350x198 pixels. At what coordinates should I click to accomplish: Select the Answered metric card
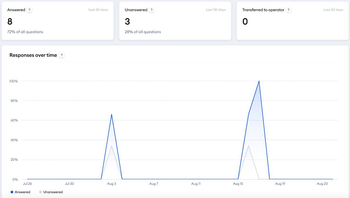(58, 21)
